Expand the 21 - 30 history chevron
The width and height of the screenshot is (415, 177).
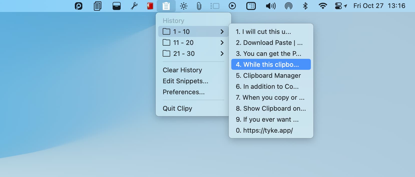click(222, 53)
